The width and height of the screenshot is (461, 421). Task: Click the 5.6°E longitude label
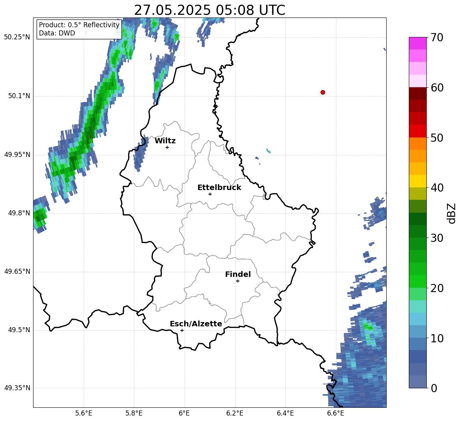pyautogui.click(x=84, y=413)
